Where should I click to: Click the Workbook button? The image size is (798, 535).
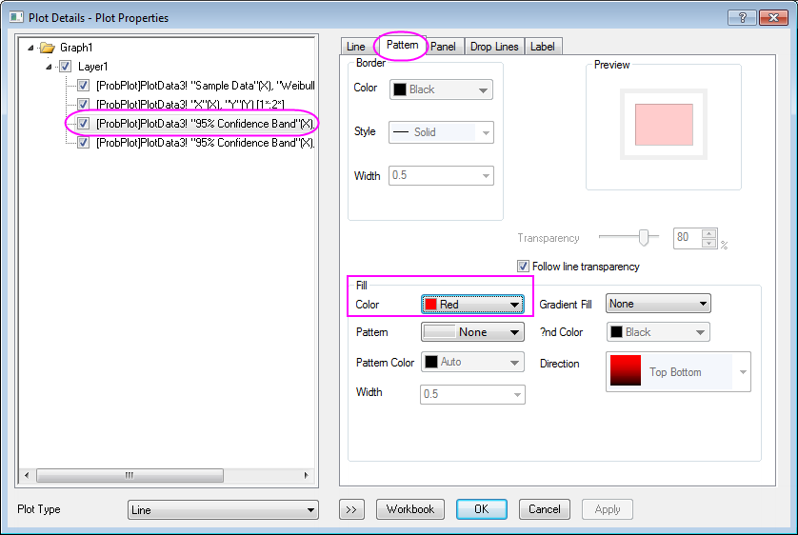409,509
